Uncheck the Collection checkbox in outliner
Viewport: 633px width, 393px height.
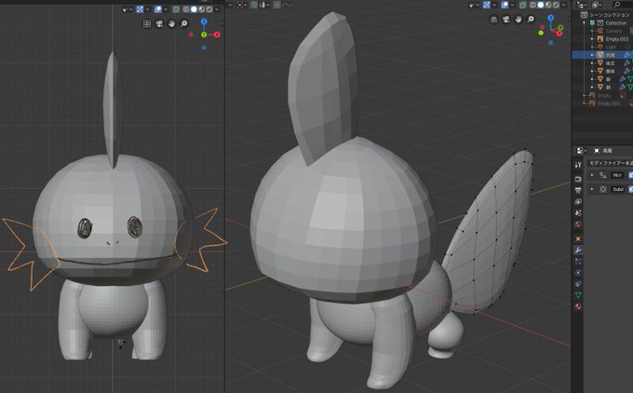(x=592, y=22)
